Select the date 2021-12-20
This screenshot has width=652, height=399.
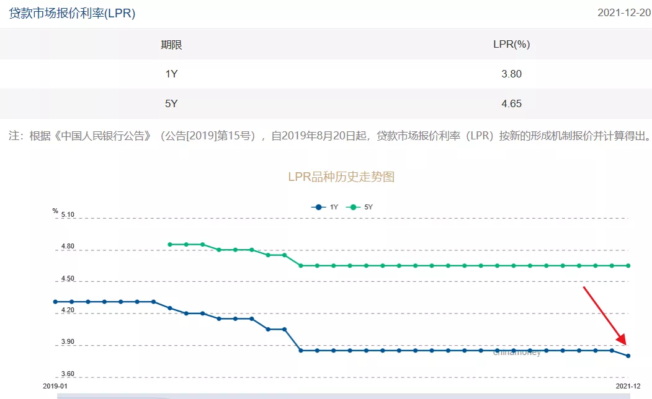(x=624, y=13)
